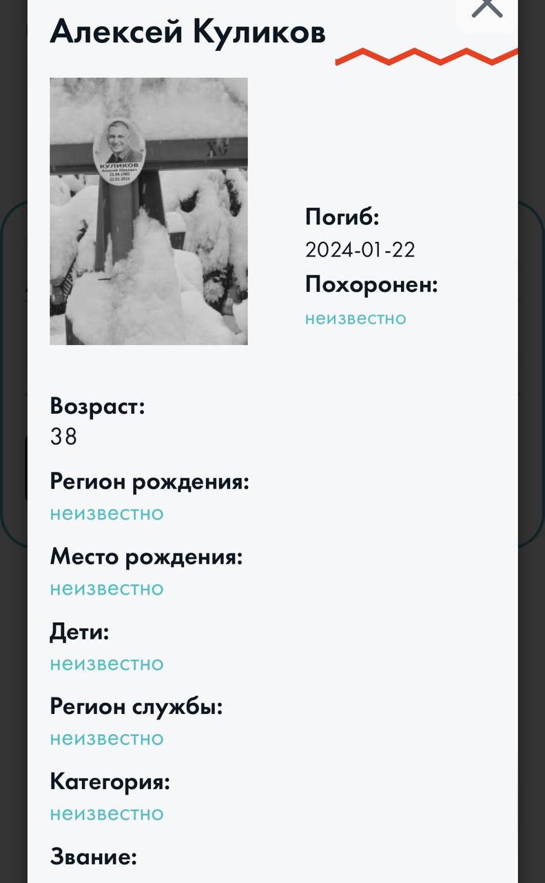Click неизвестно under Место рождения
Viewport: 545px width, 883px height.
coord(107,588)
